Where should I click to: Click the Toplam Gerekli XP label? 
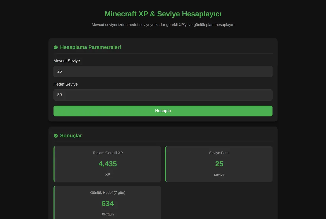[108, 153]
